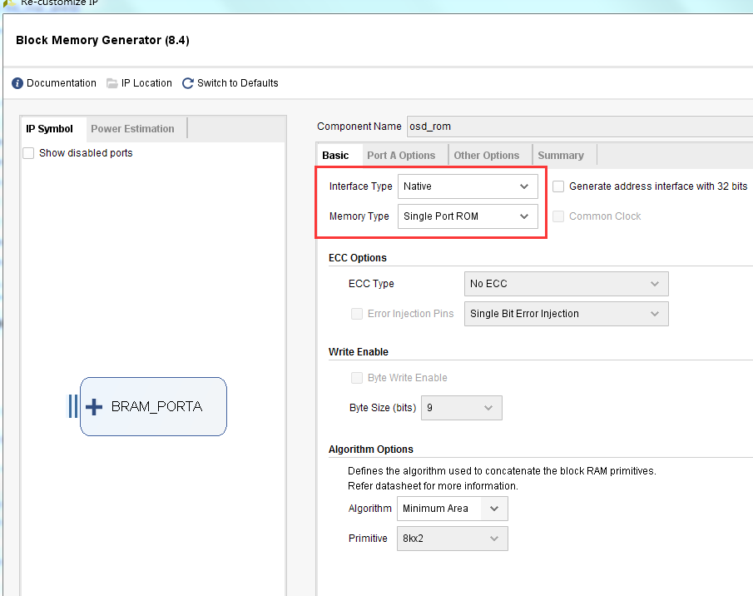Click the Switch to Defaults button
This screenshot has width=753, height=596.
[x=237, y=83]
